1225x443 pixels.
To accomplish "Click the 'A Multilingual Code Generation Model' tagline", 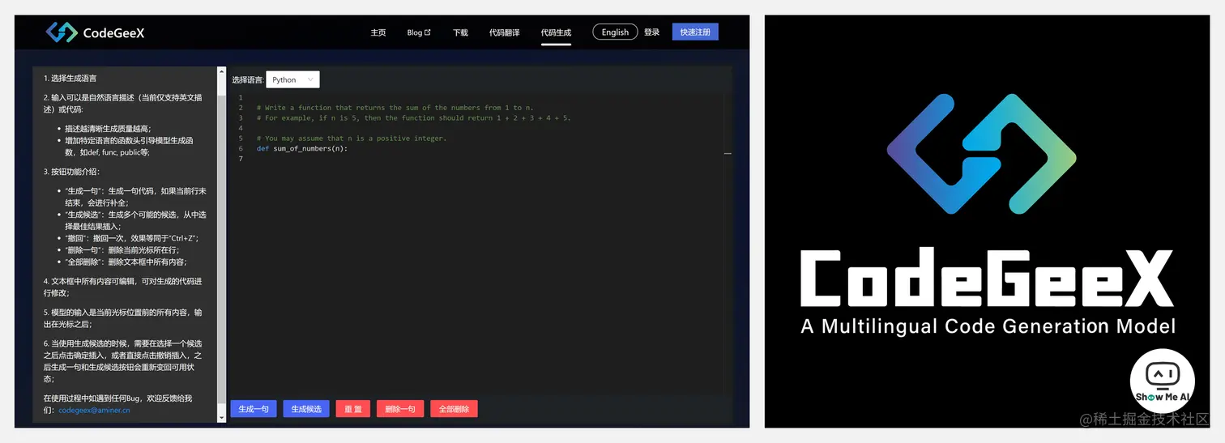I will 988,326.
